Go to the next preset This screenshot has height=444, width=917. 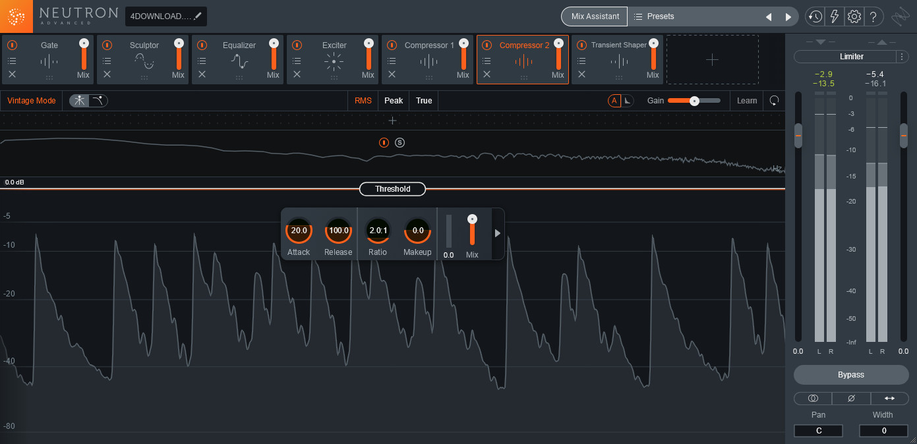tap(788, 16)
